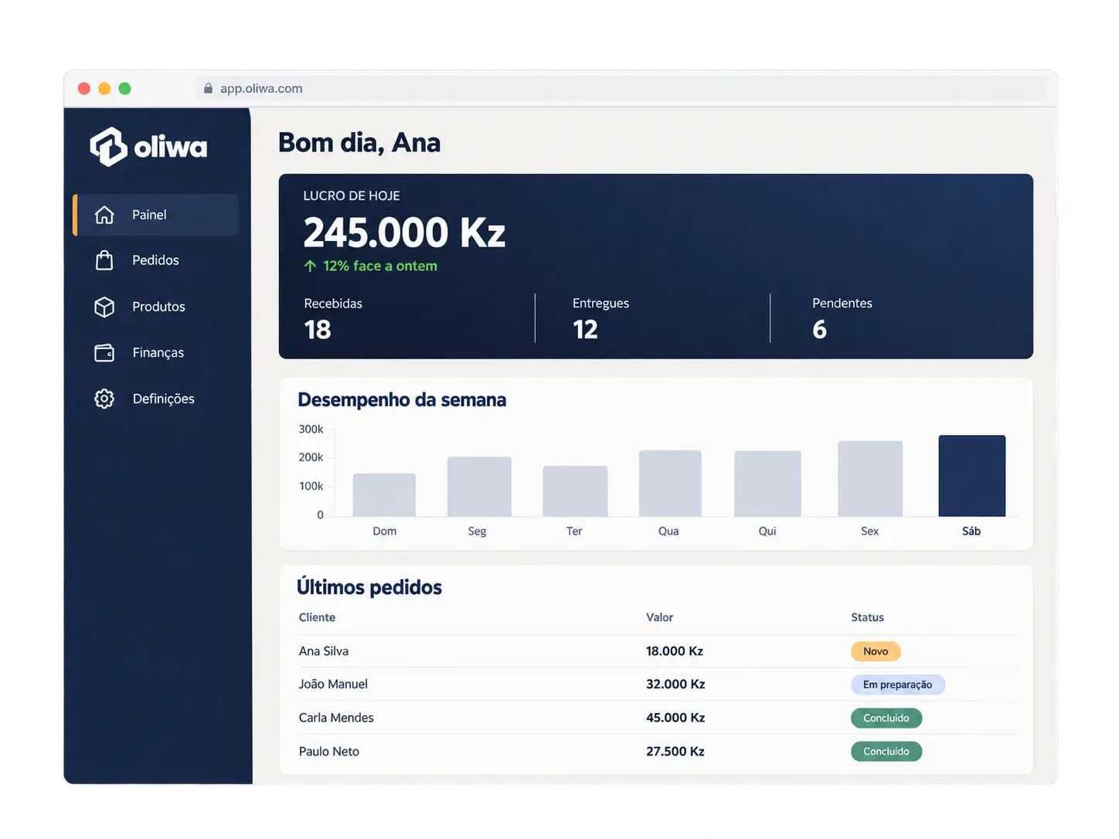The image size is (1119, 839).
Task: Click the Sáb day label
Action: click(971, 532)
